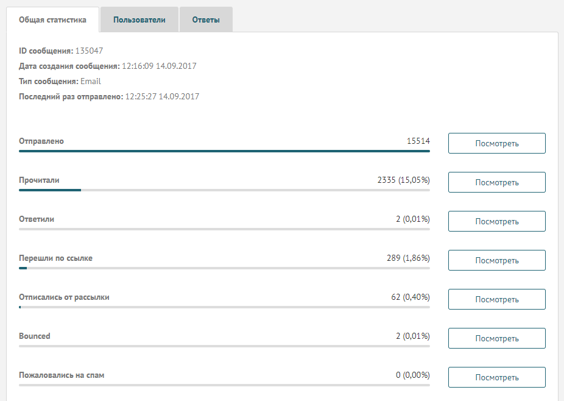
Task: Click the Последний раз отправлено timestamp
Action: click(x=162, y=96)
